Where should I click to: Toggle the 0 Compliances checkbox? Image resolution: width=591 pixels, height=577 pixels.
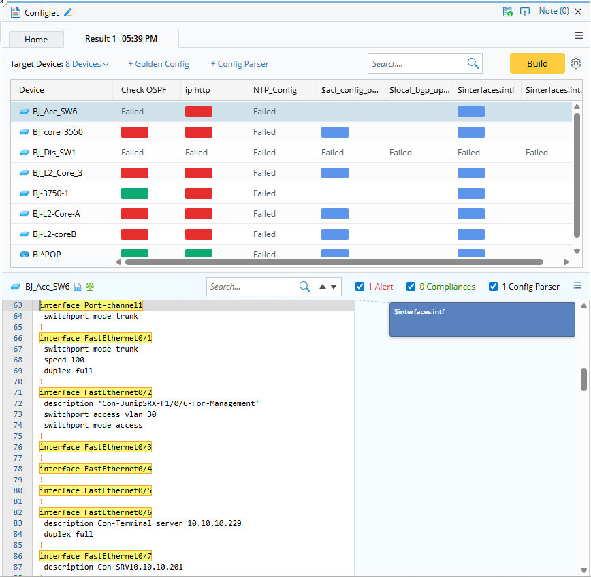[411, 287]
